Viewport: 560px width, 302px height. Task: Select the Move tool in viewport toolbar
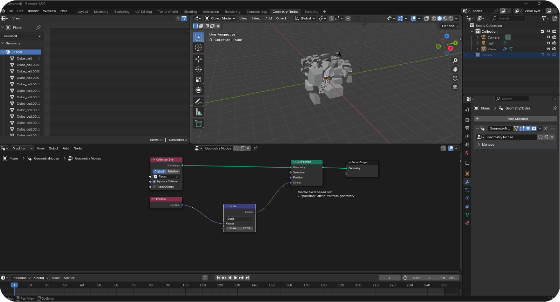tap(199, 59)
